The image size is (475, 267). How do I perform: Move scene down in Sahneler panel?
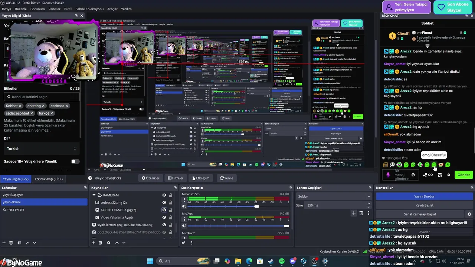pos(35,243)
